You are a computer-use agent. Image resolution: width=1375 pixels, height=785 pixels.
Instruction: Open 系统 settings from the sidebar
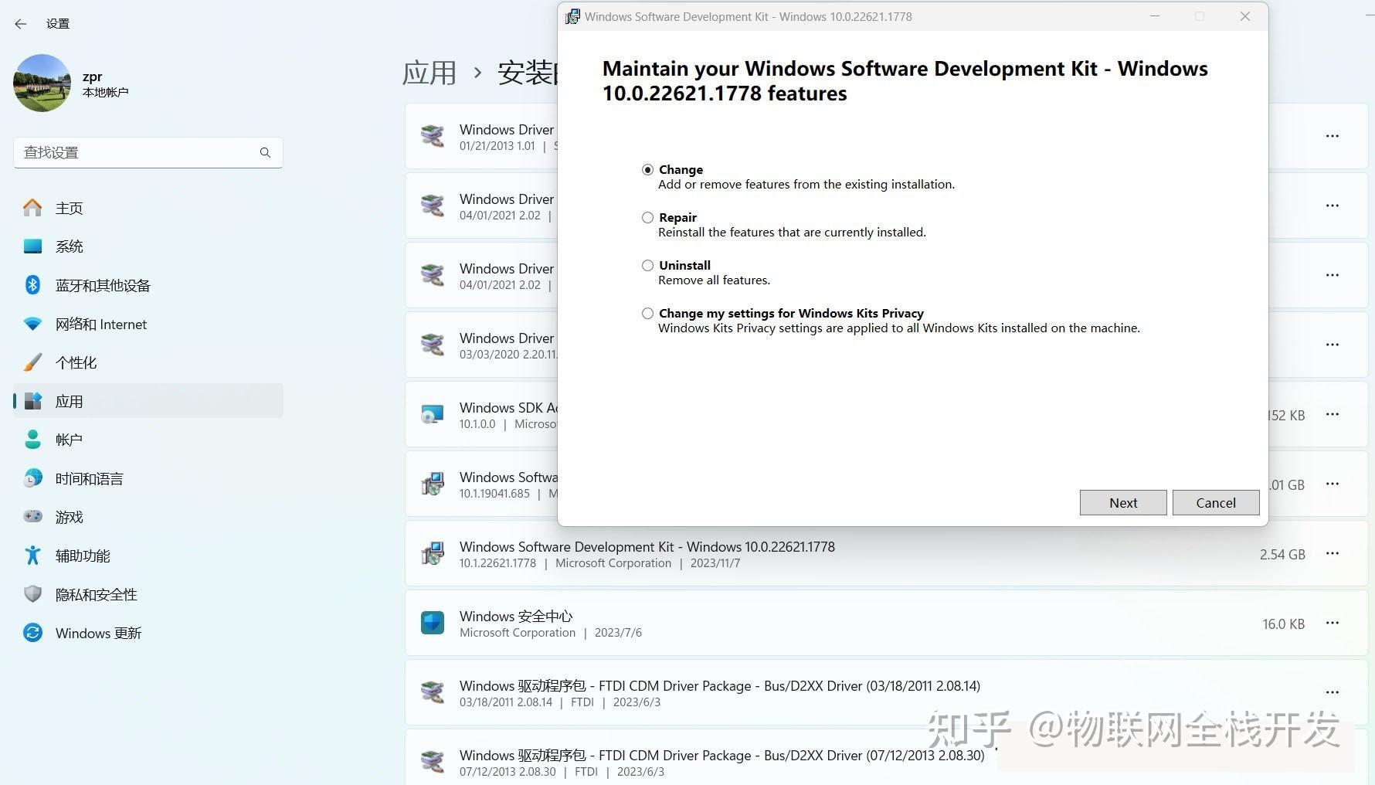70,246
